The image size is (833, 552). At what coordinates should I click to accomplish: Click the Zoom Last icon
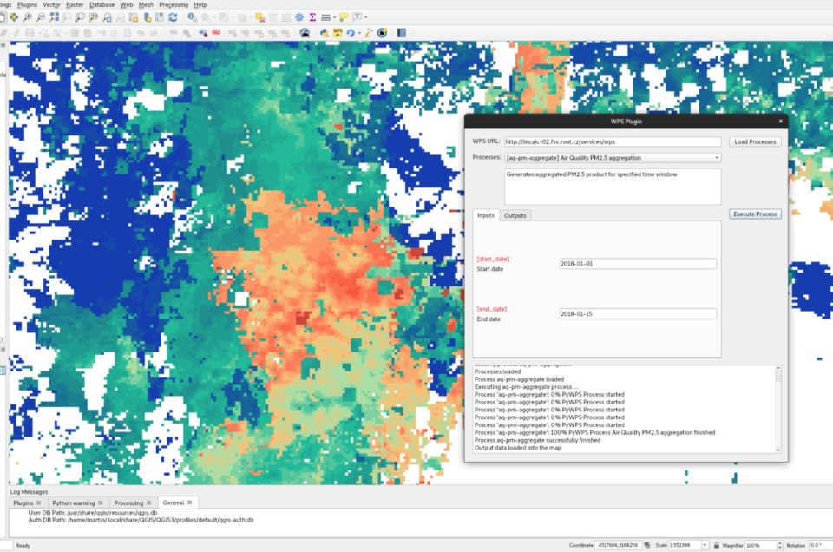click(x=107, y=17)
